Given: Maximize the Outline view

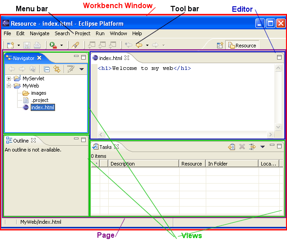Looking at the screenshot, I should click(x=83, y=140).
